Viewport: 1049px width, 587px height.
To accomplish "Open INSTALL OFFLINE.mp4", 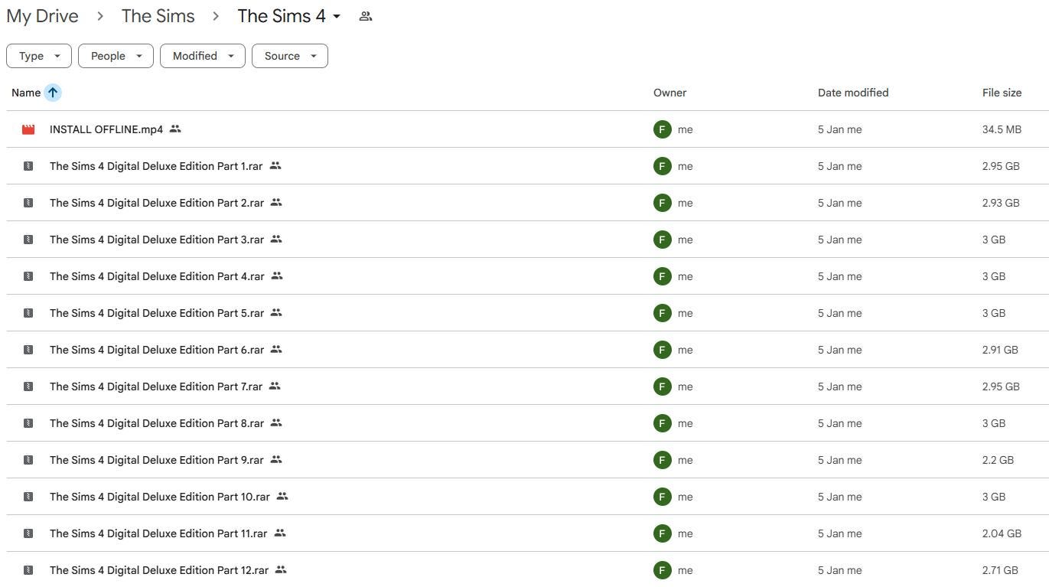I will point(106,129).
